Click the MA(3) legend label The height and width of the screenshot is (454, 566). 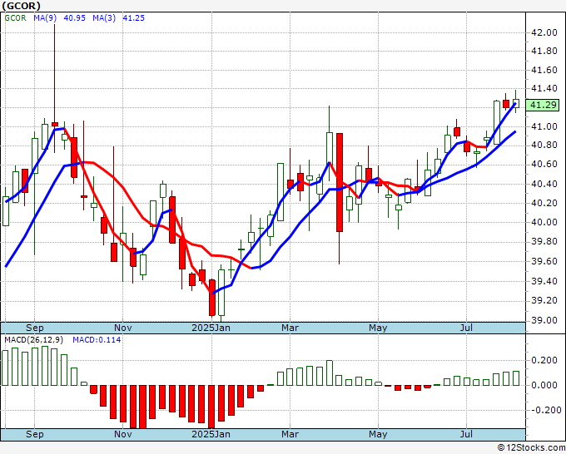(104, 18)
